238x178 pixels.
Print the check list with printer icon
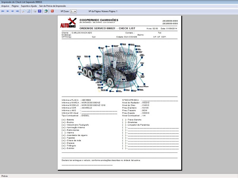[35, 11]
